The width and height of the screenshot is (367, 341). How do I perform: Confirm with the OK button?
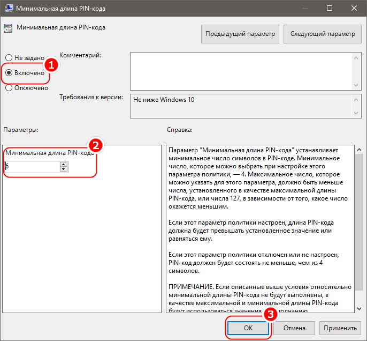pos(248,328)
